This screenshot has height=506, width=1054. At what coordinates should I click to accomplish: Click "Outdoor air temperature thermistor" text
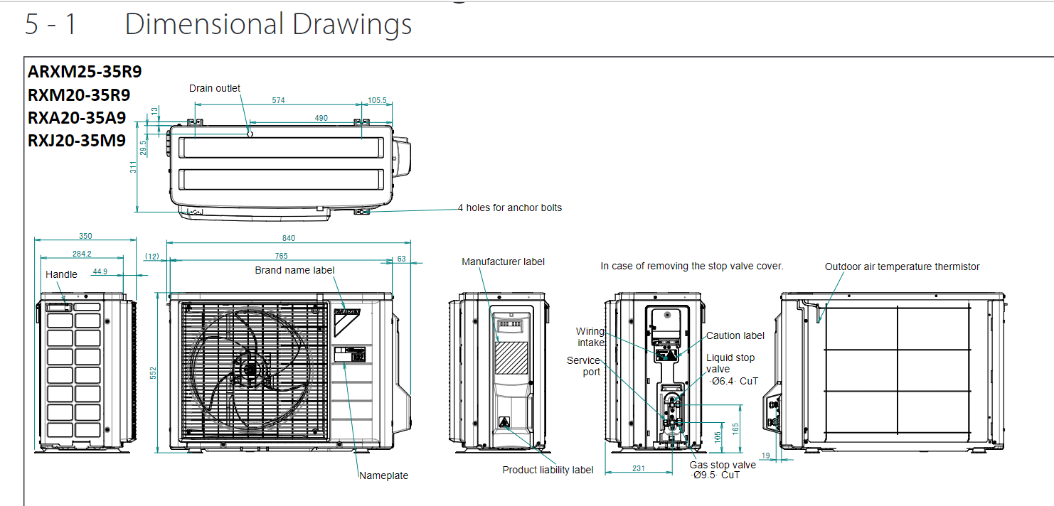[902, 267]
